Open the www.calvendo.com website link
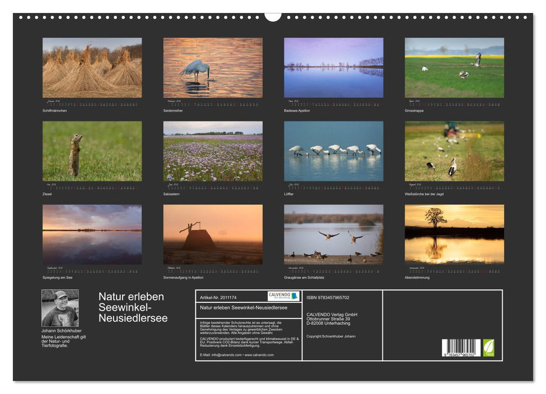546x394 pixels. click(x=259, y=356)
